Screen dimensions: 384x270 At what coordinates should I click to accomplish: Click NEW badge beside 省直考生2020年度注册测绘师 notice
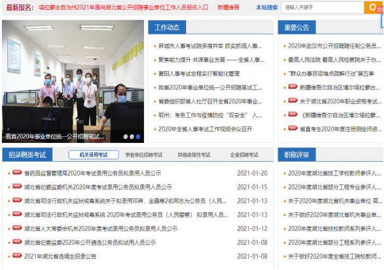coord(292,128)
